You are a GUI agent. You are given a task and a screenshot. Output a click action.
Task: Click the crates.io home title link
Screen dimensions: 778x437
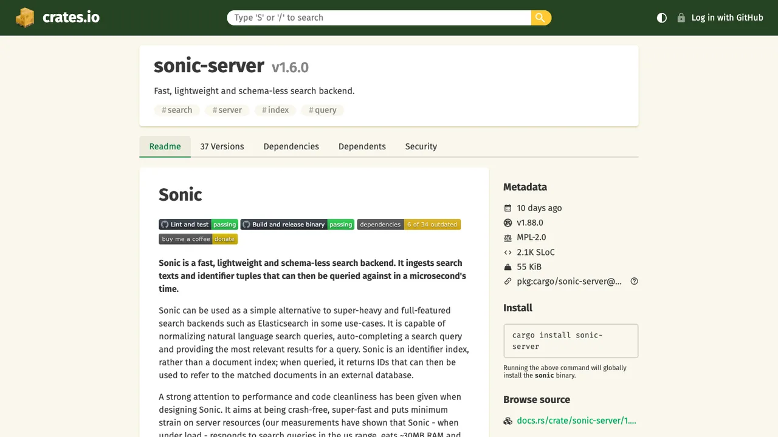71,18
